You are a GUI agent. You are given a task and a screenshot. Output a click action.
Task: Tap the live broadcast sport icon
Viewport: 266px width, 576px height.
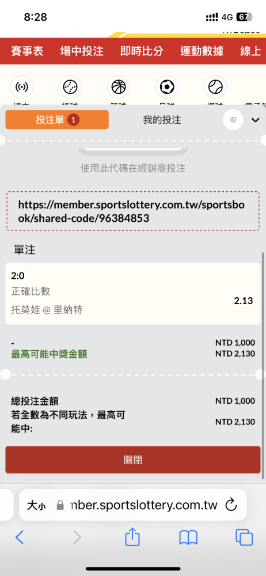click(x=21, y=87)
